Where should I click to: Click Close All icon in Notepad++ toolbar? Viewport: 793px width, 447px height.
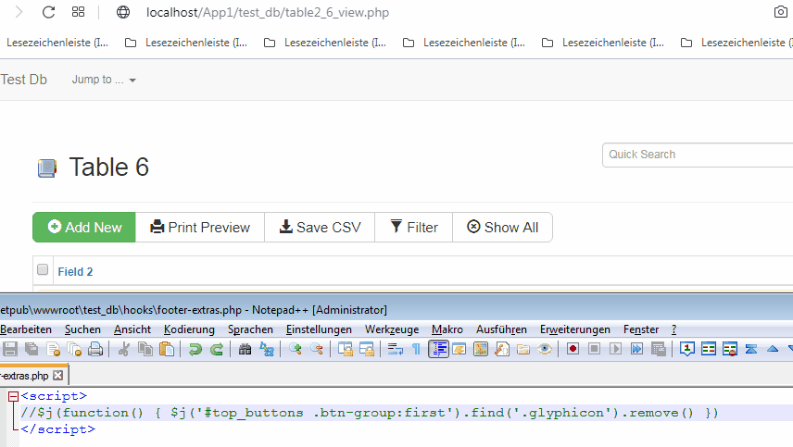point(74,349)
